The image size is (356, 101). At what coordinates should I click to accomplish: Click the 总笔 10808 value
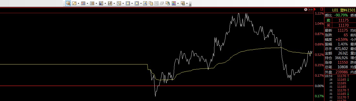pos(343,67)
